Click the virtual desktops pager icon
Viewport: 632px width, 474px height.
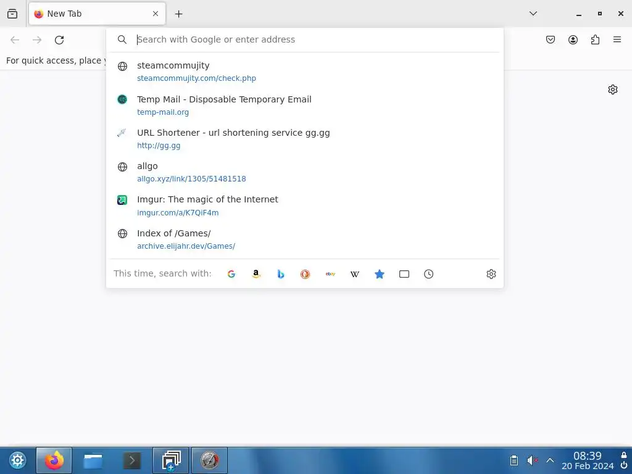[171, 460]
